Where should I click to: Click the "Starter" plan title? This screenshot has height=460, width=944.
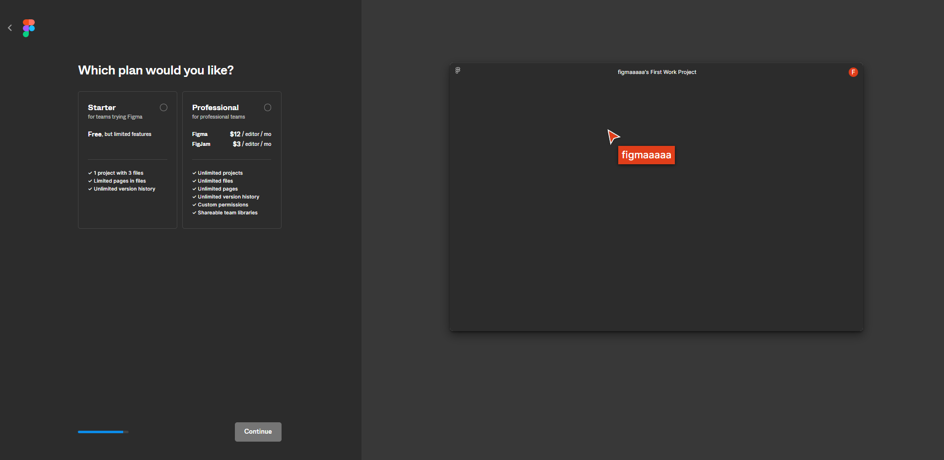tap(102, 108)
